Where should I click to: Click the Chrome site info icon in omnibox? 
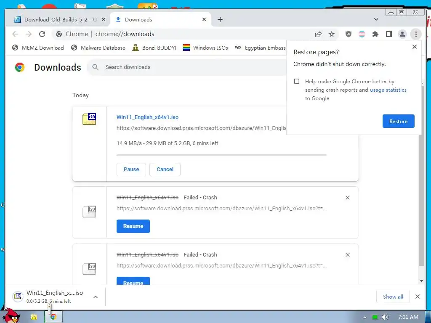click(x=59, y=34)
